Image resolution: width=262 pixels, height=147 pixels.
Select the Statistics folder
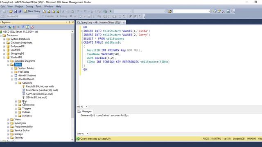coord(27,116)
